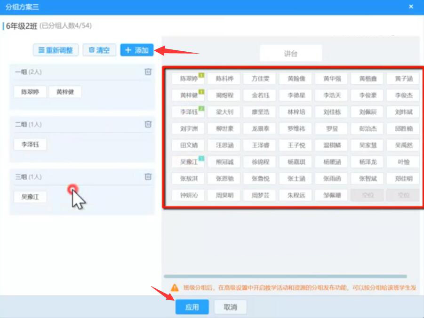Click the 讲台 podium box
This screenshot has height=318, width=424.
coord(291,53)
